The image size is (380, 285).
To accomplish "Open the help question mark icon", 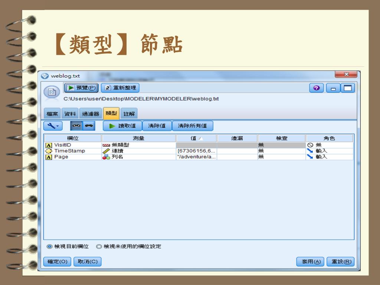I will [x=316, y=88].
